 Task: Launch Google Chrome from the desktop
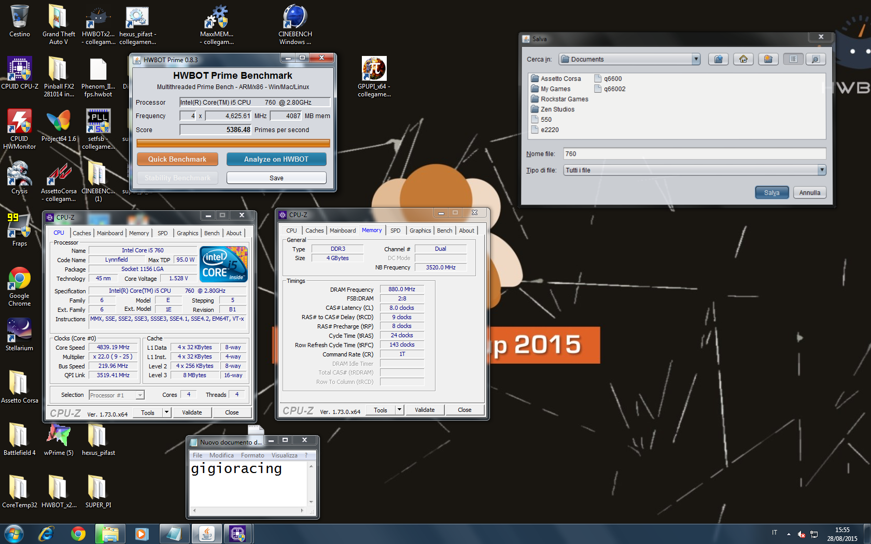[19, 287]
